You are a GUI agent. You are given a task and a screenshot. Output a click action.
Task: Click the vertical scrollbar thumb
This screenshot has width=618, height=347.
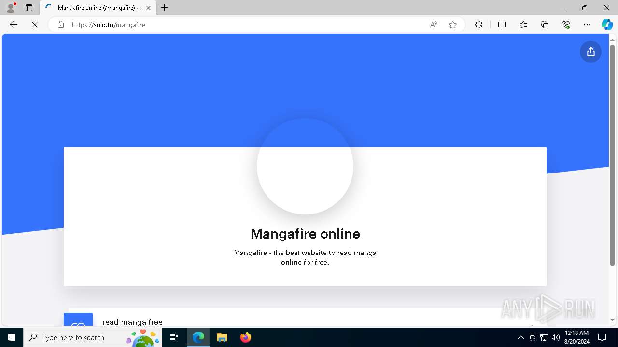[x=612, y=155]
